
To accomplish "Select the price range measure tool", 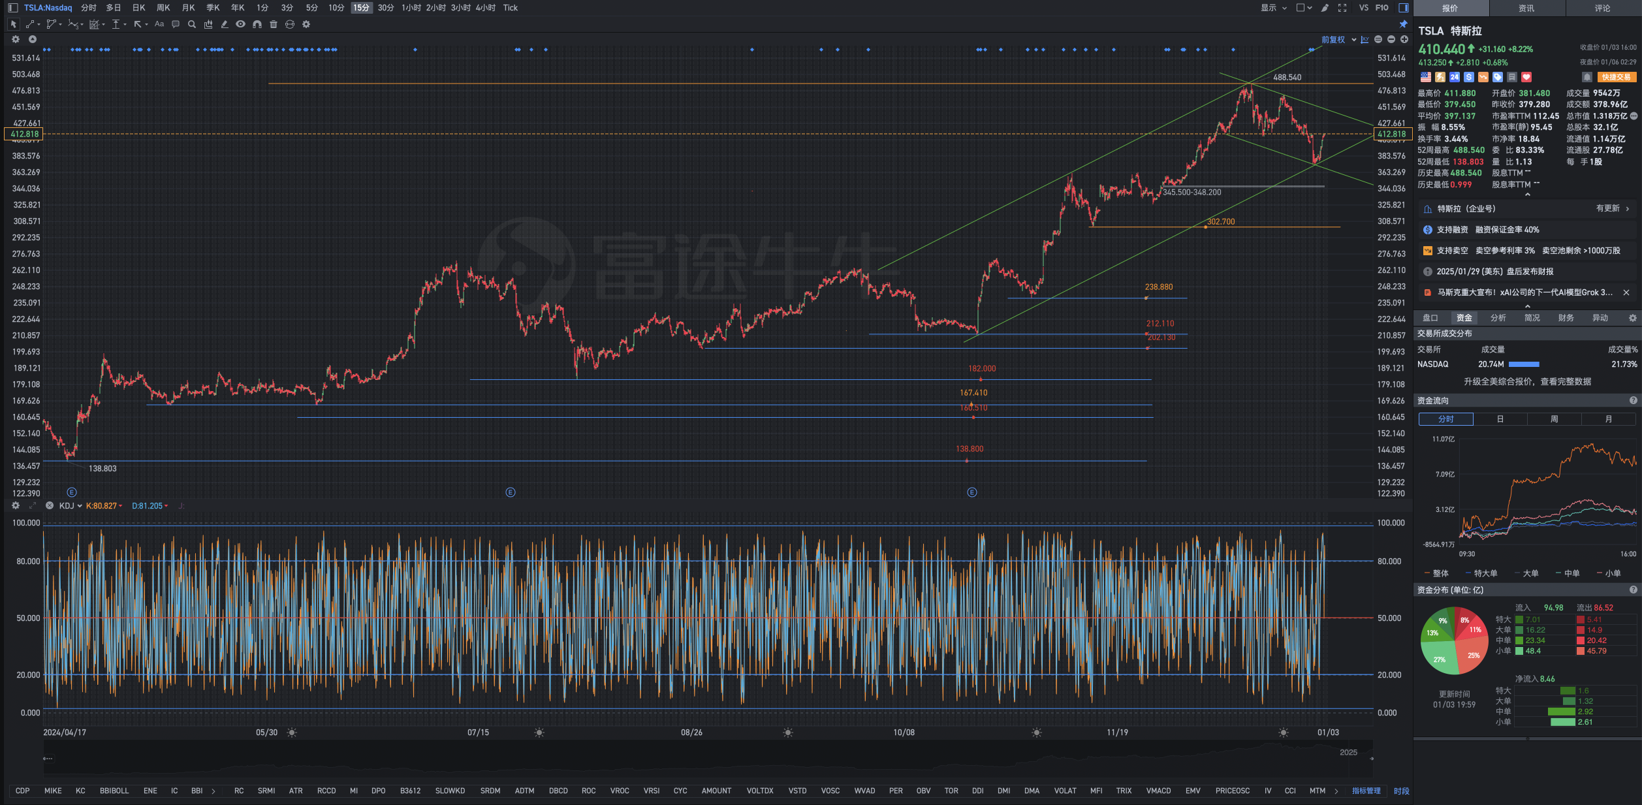I will [116, 24].
